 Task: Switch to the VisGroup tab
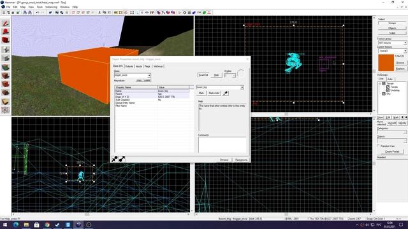coord(158,66)
